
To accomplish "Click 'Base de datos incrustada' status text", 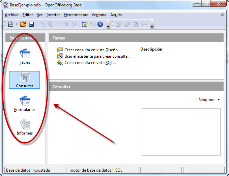I will point(28,170).
